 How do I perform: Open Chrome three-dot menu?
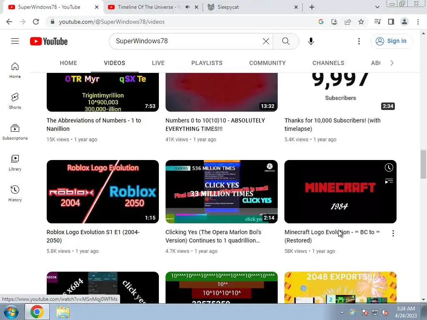[x=418, y=22]
